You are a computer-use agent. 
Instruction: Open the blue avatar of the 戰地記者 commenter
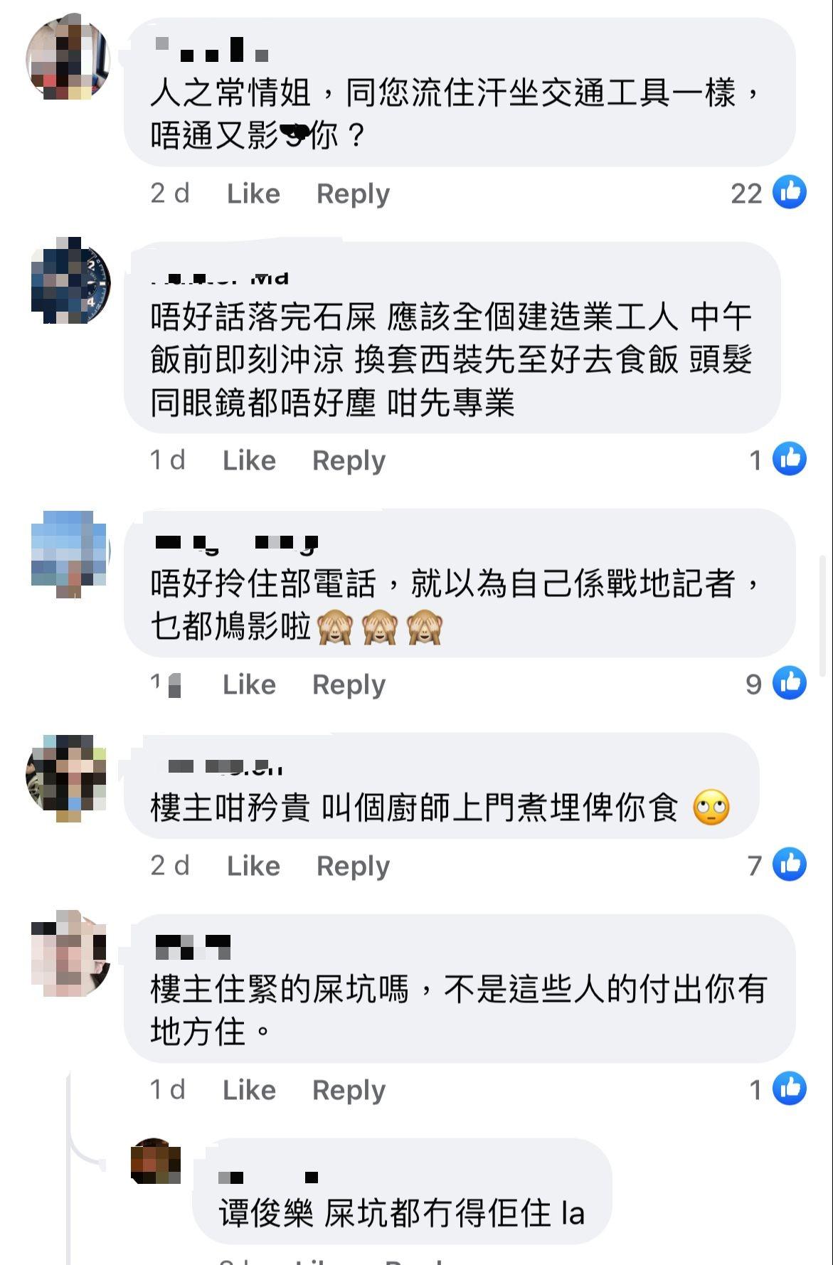69,553
